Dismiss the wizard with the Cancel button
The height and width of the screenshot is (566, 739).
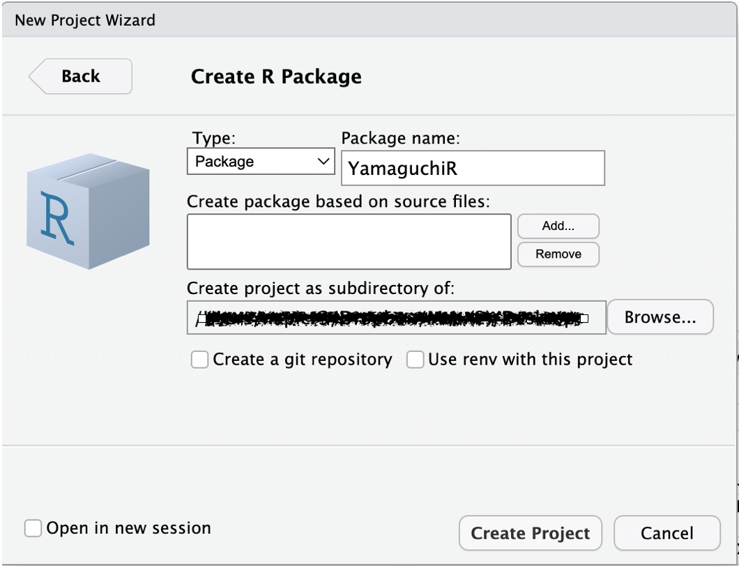(666, 533)
